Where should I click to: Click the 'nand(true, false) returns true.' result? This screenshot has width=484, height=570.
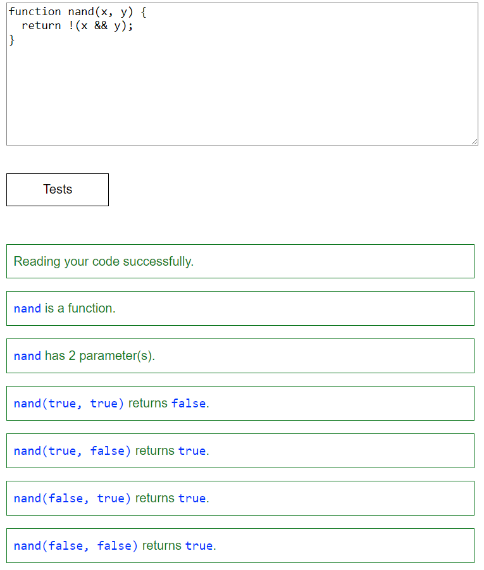coord(240,450)
